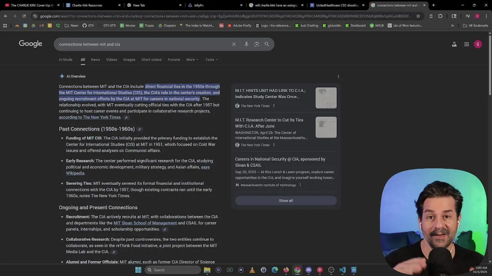Open the Adobe Firefly bookmark
Viewport: 492px width, 276px height.
pyautogui.click(x=239, y=26)
